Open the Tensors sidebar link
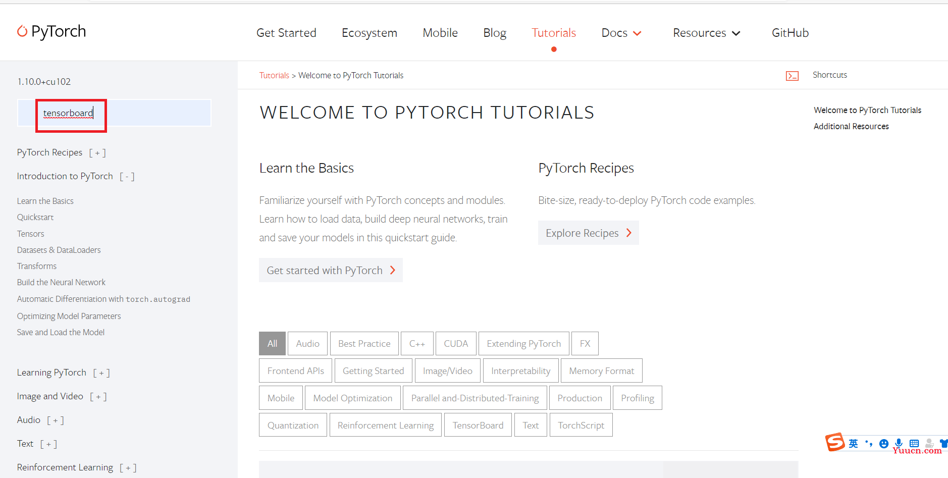This screenshot has width=948, height=478. 31,234
